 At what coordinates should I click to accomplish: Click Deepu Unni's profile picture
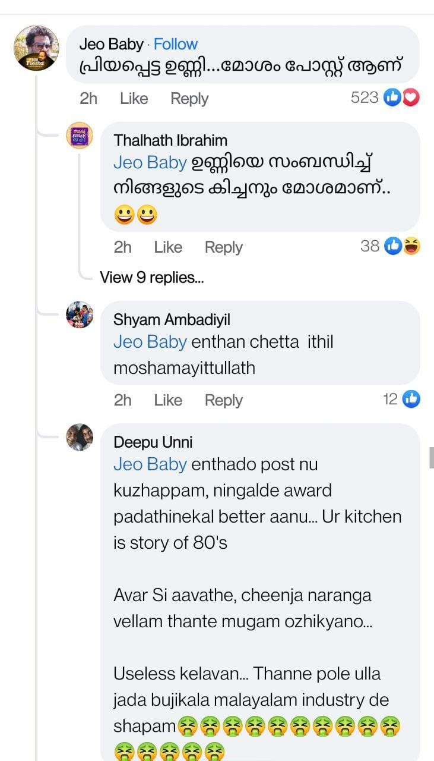[x=80, y=437]
